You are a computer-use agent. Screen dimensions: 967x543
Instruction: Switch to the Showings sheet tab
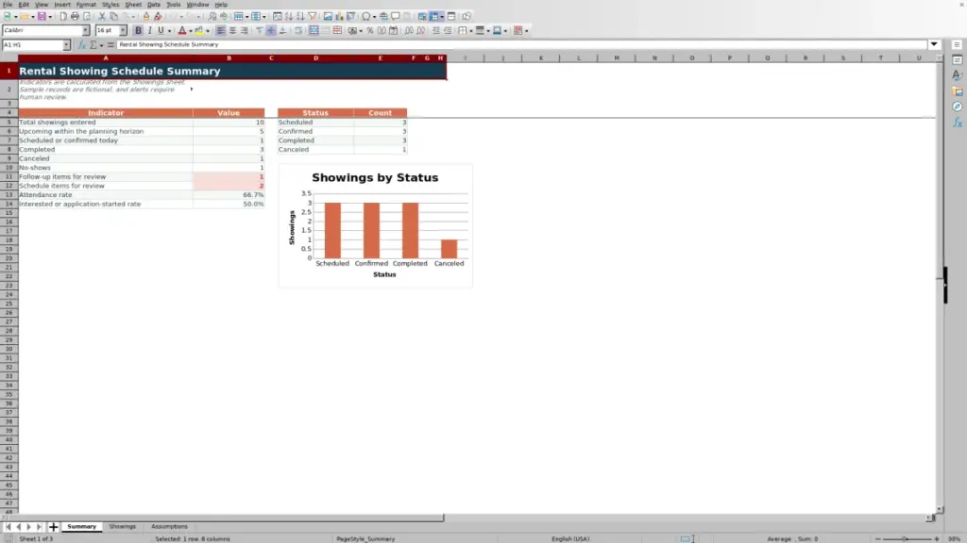click(122, 527)
